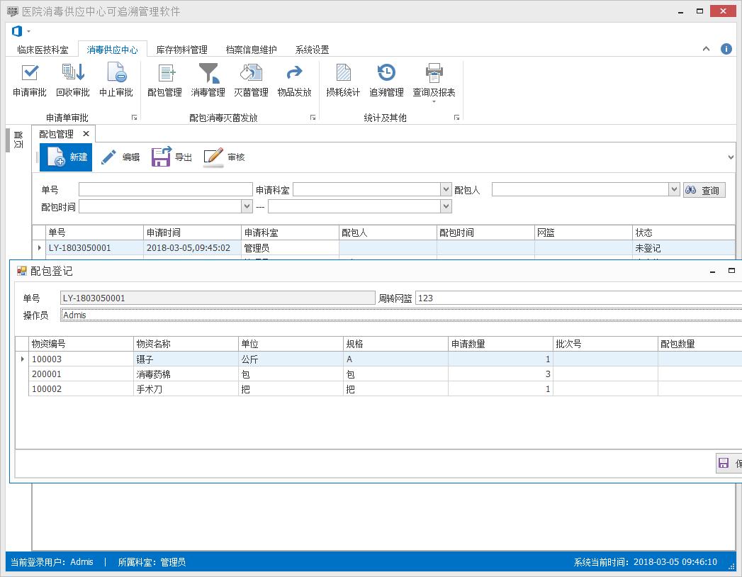Open 消毒管理 disinfection management
The width and height of the screenshot is (742, 577).
point(208,81)
